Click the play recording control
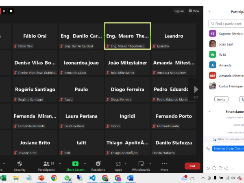The height and width of the screenshot is (183, 244). tap(4, 11)
